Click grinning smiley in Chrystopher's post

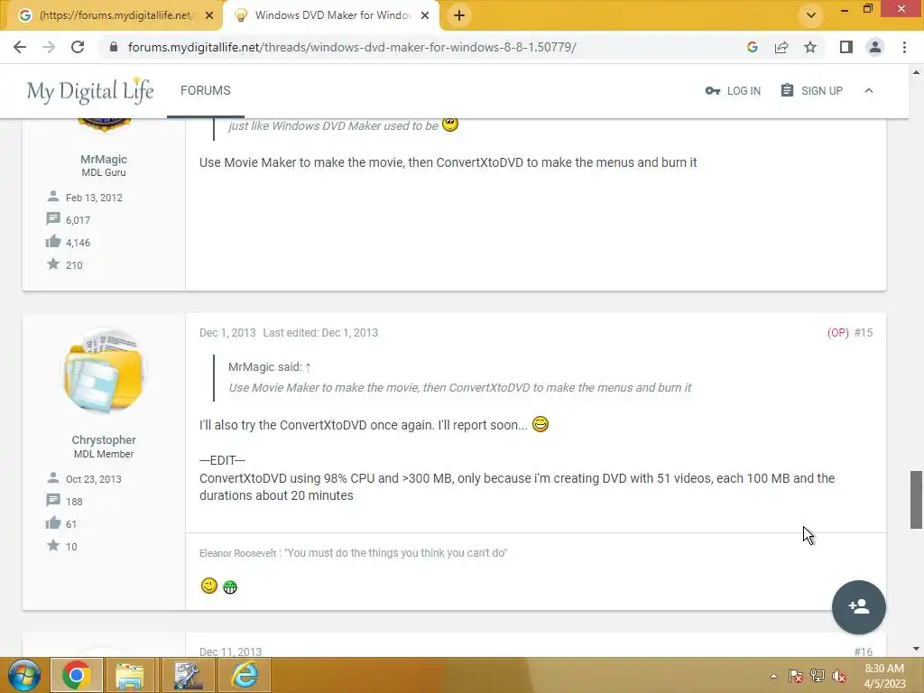coord(541,424)
